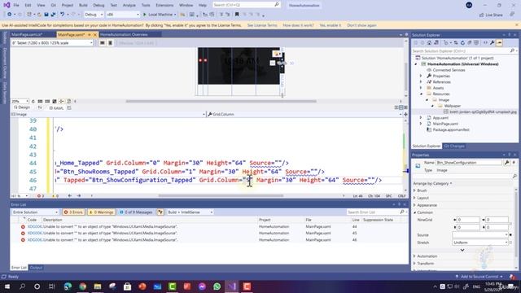This screenshot has width=521, height=293.
Task: Toggle the 0 Warnings filter button
Action: [102, 212]
